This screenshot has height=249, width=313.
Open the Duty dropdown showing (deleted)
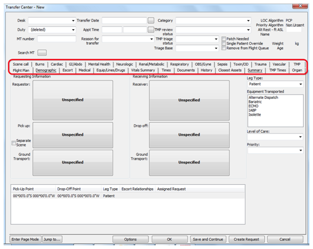coord(52,30)
